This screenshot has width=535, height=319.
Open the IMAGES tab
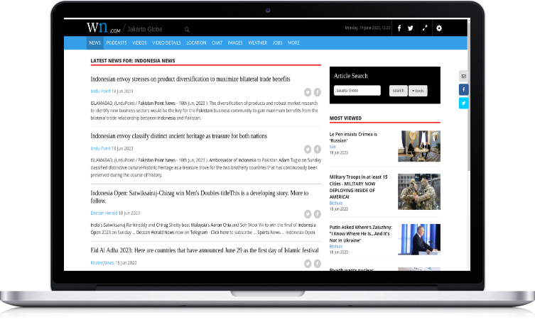pyautogui.click(x=235, y=43)
